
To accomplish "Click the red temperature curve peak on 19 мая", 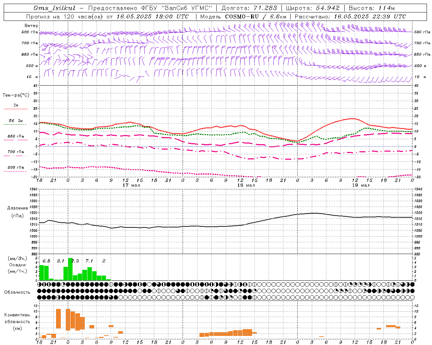I will (352, 119).
